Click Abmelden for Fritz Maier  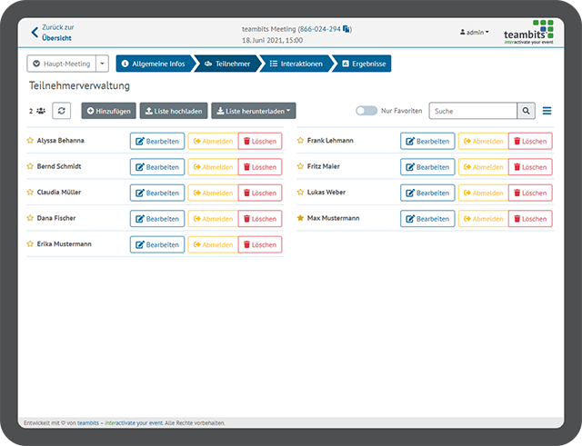pyautogui.click(x=483, y=167)
